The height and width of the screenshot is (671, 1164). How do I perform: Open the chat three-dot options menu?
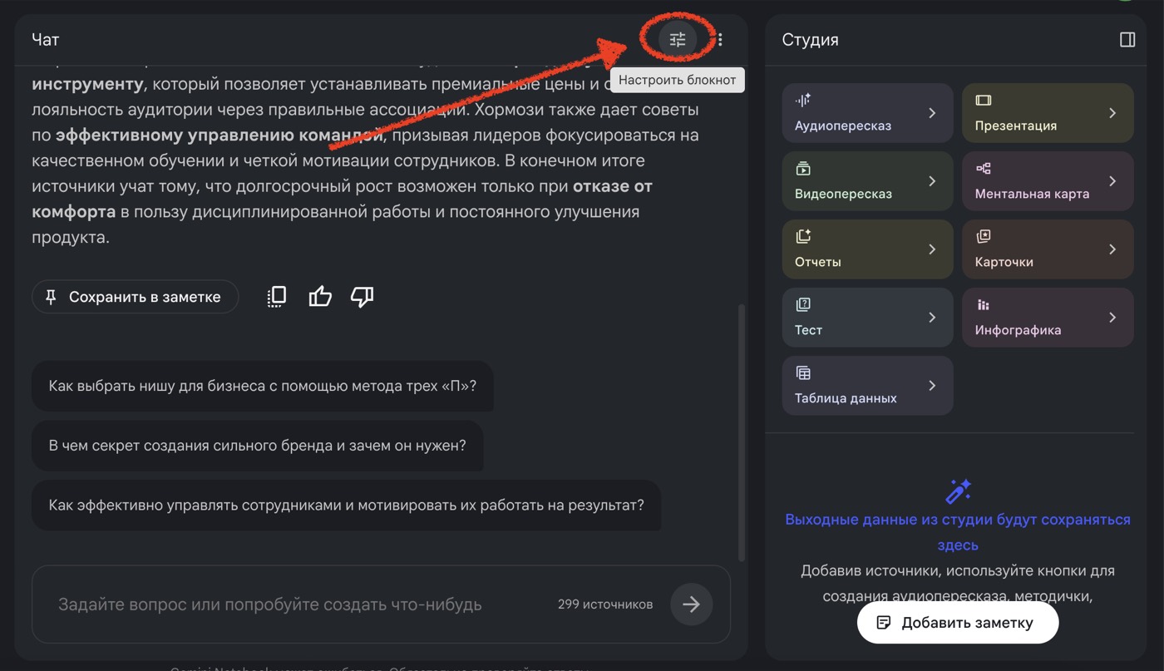[x=720, y=39]
